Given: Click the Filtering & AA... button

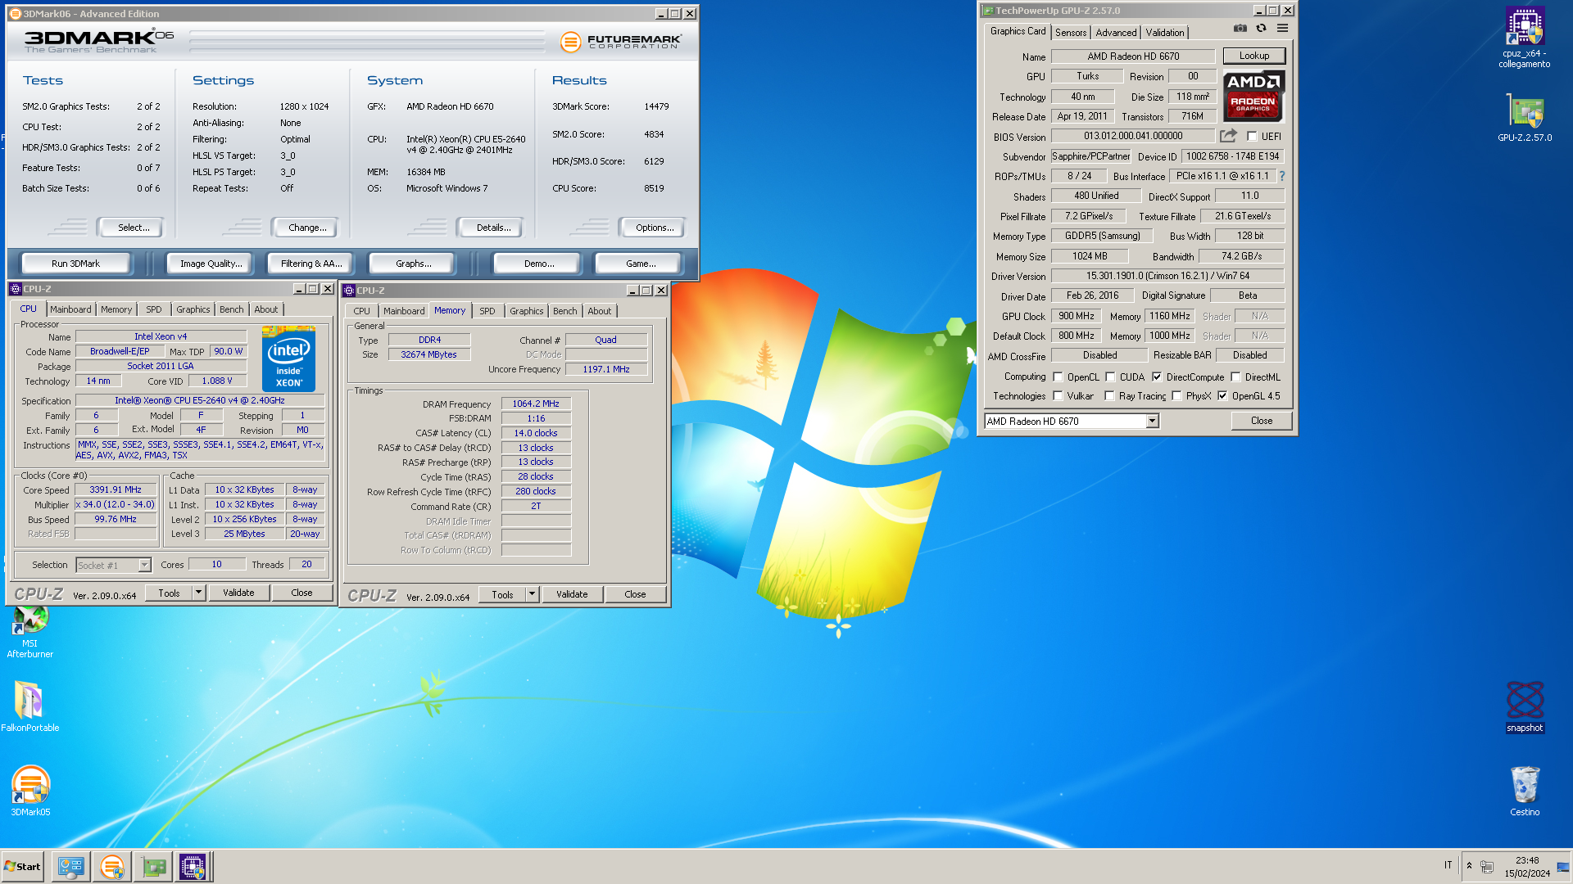Looking at the screenshot, I should (311, 264).
